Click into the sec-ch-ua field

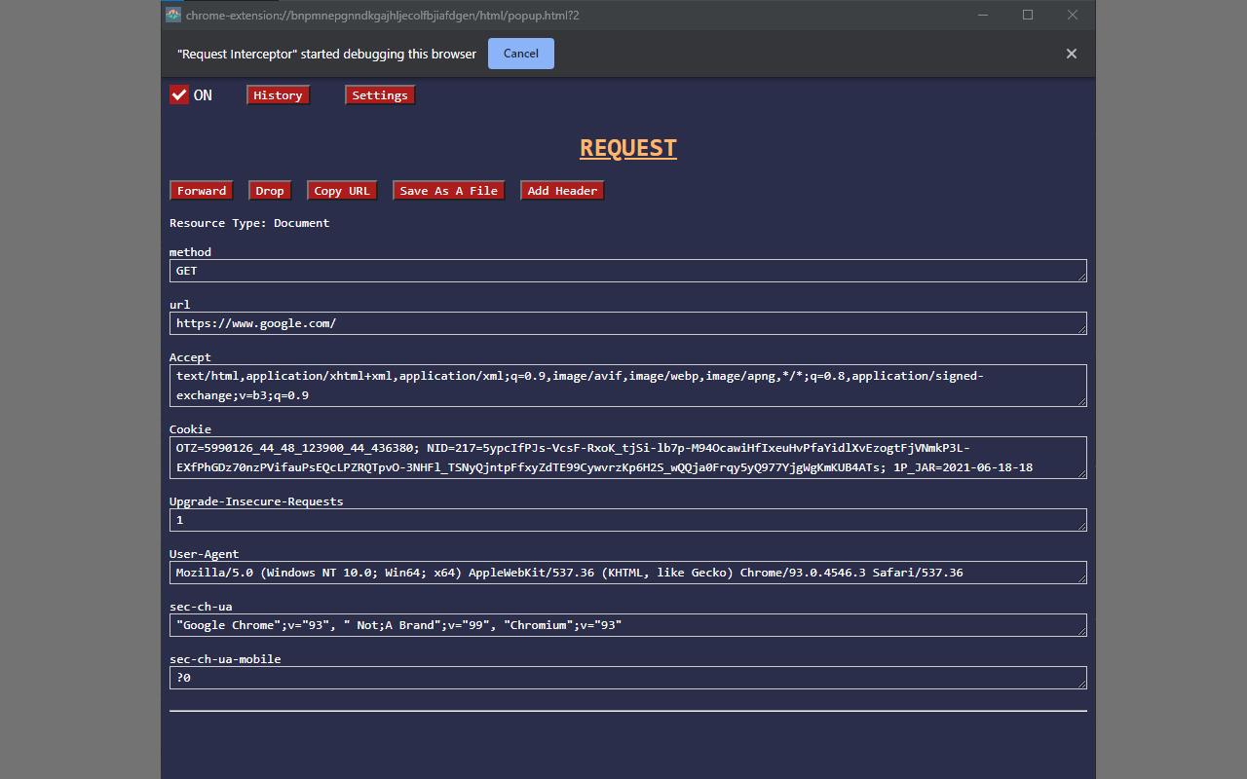coord(628,625)
